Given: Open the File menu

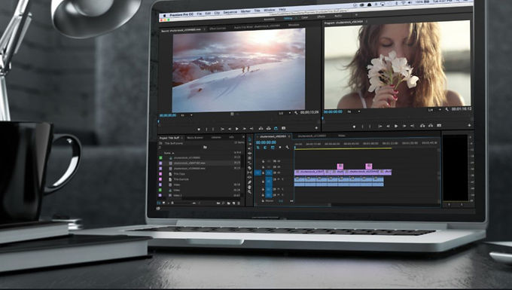Looking at the screenshot, I should click(x=200, y=14).
